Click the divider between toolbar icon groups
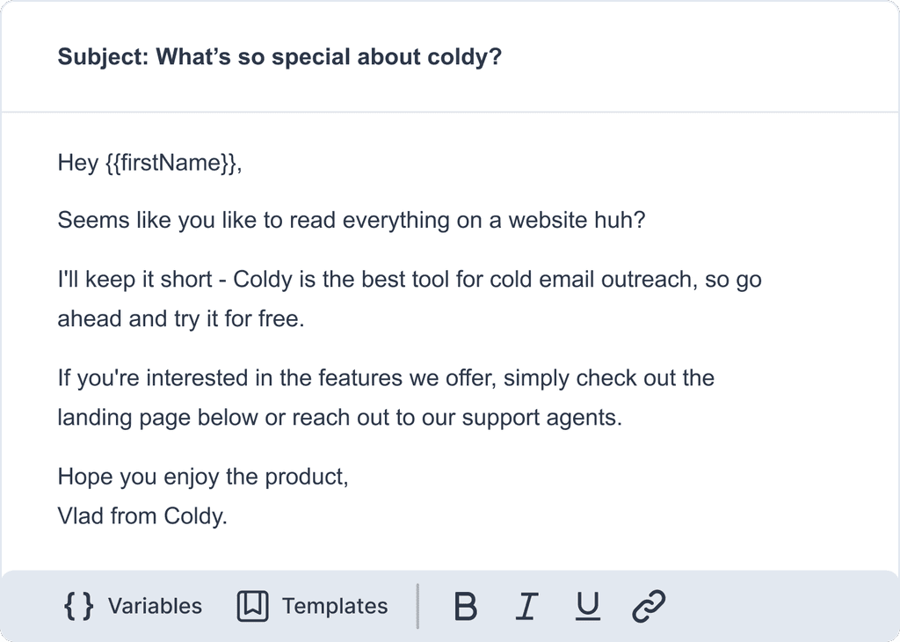 pyautogui.click(x=417, y=606)
